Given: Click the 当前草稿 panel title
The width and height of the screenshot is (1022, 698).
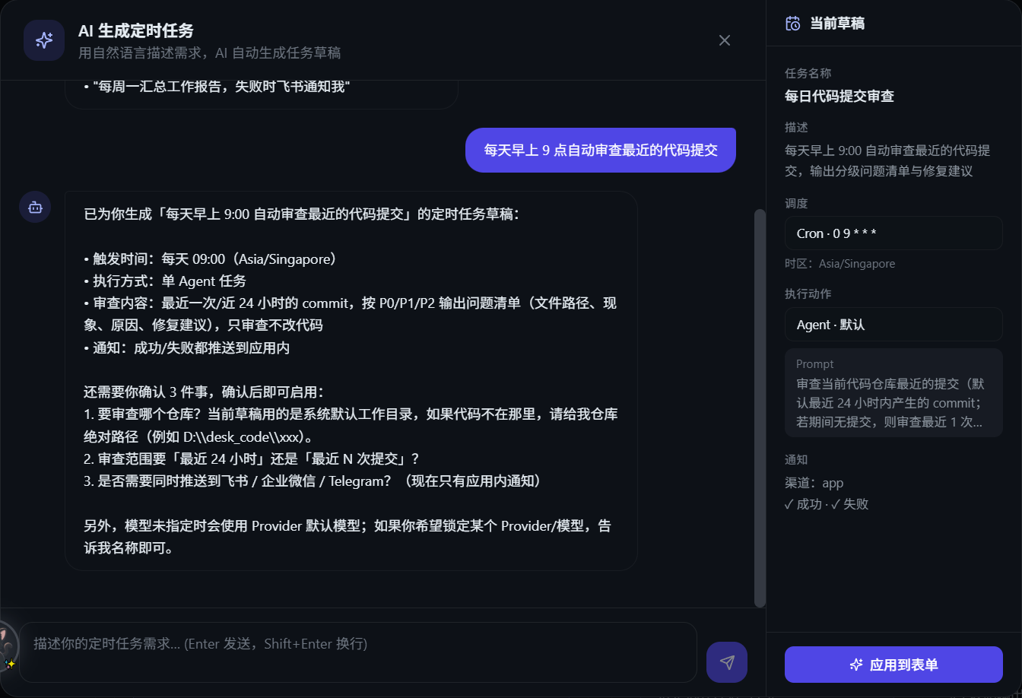Looking at the screenshot, I should (837, 24).
